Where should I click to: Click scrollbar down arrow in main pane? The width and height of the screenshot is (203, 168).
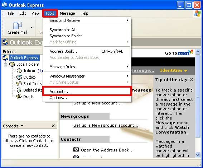(198, 155)
